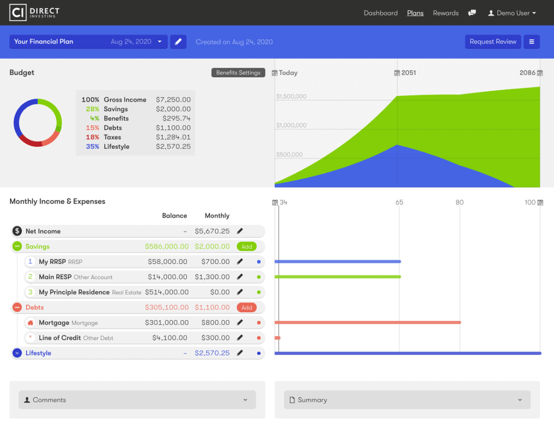The width and height of the screenshot is (554, 431).
Task: Collapse the Savings section with minus icon
Action: coord(17,246)
